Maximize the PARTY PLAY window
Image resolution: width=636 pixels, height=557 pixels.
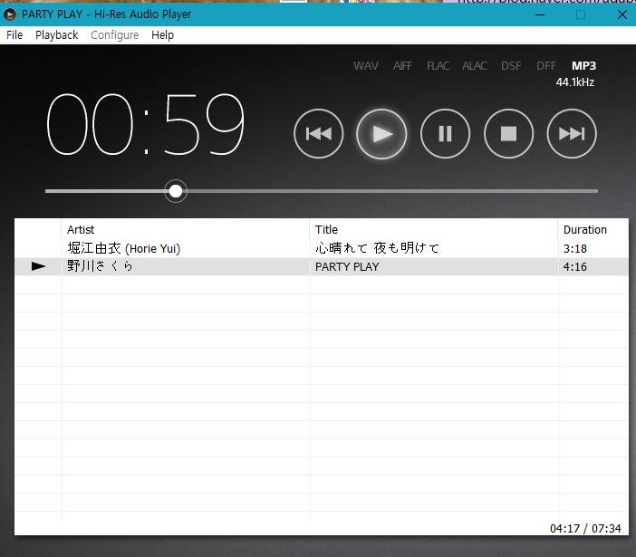tap(581, 14)
